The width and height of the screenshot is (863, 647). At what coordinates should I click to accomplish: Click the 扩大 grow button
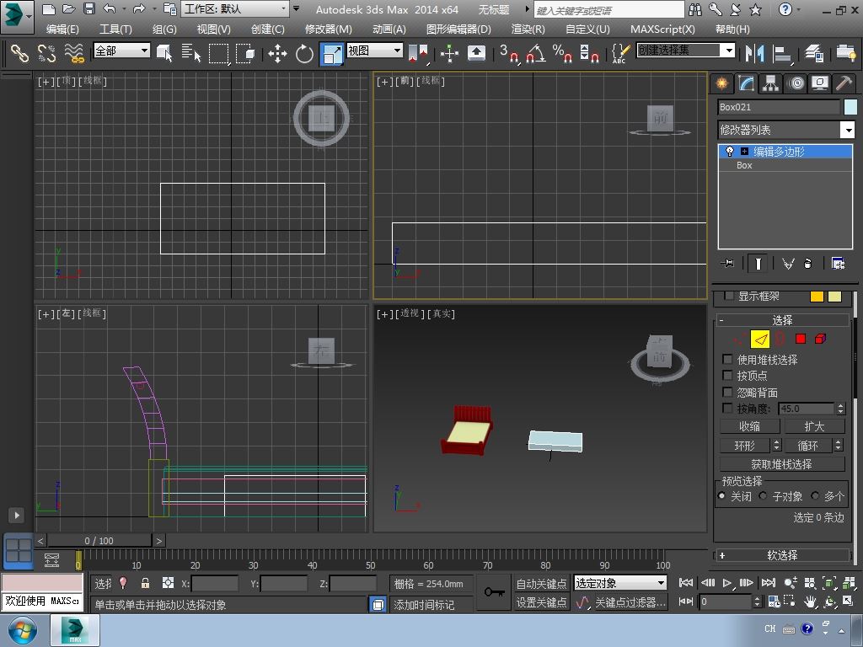[x=815, y=426]
